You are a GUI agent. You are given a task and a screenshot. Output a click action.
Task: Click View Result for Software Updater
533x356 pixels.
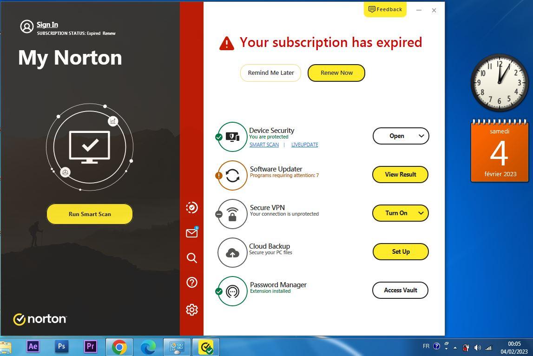coord(401,174)
